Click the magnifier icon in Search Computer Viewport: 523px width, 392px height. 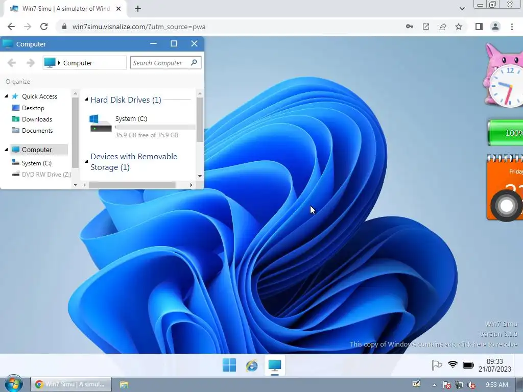pos(194,62)
